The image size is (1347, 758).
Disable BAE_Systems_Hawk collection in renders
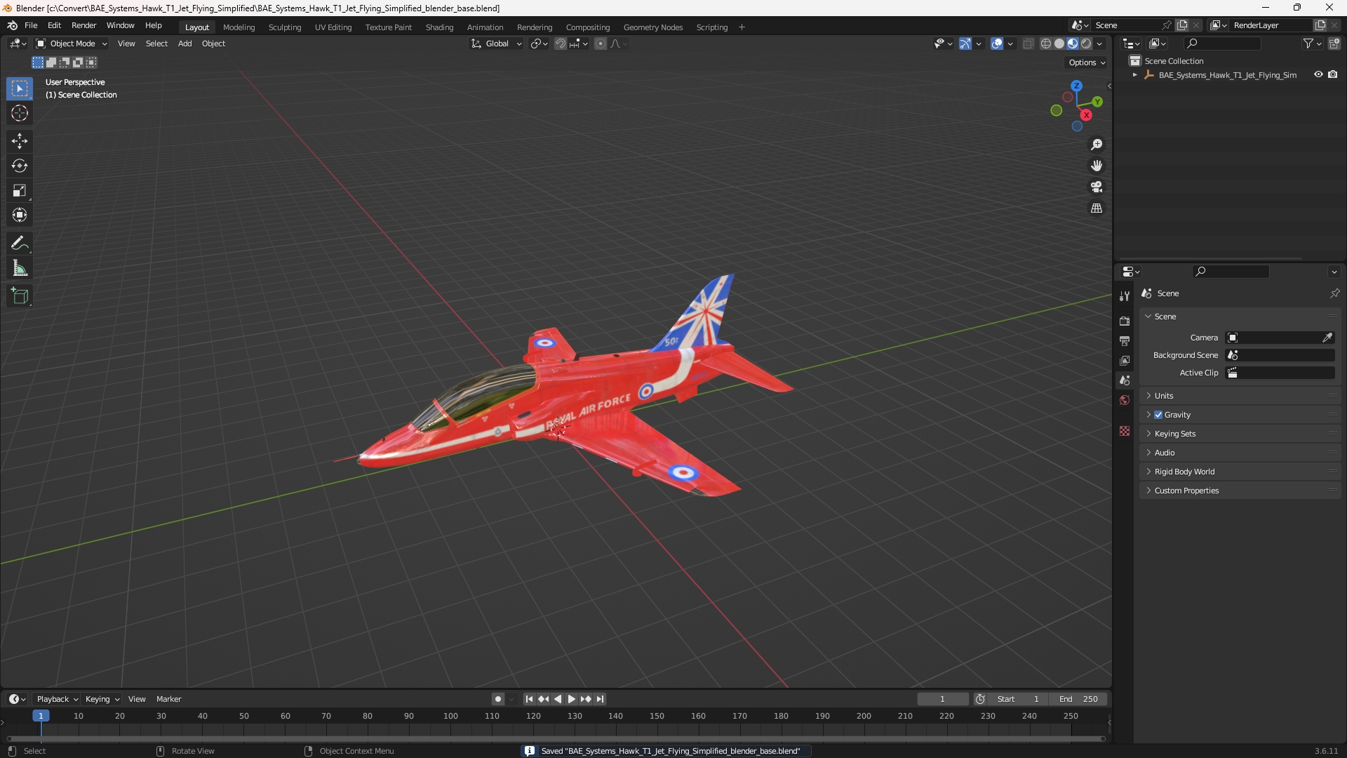pyautogui.click(x=1333, y=74)
